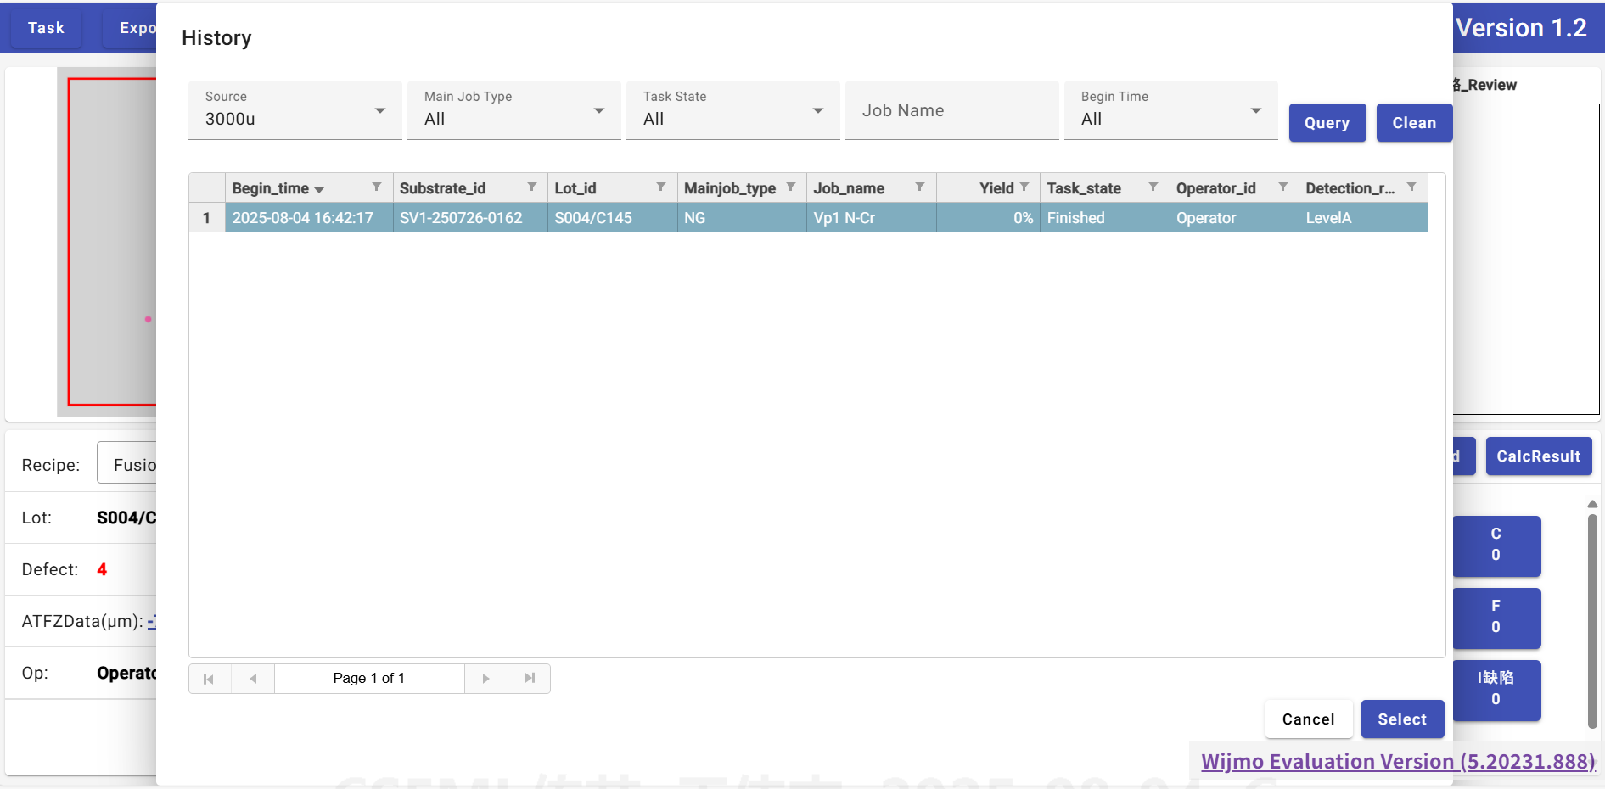Open filter icon on Yield column
The image size is (1605, 789).
(x=1024, y=187)
